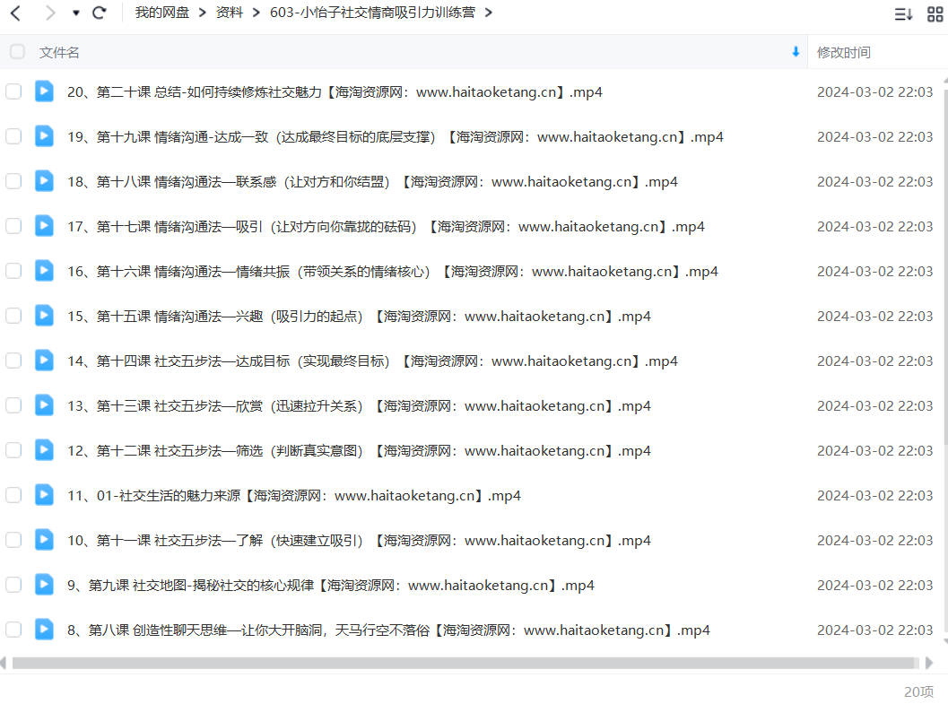Screen dimensions: 948x704
Task: Click video icon of 12、第十二课 筛选
Action: coord(44,449)
